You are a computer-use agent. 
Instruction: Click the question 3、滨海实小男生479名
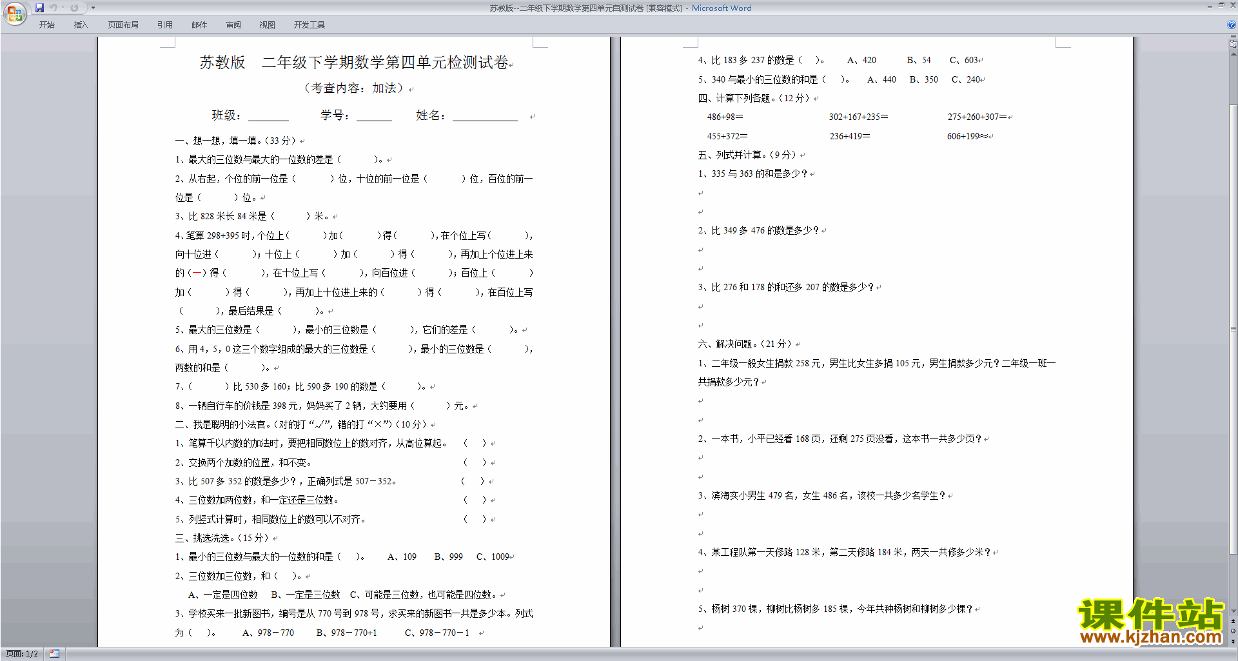tap(822, 495)
